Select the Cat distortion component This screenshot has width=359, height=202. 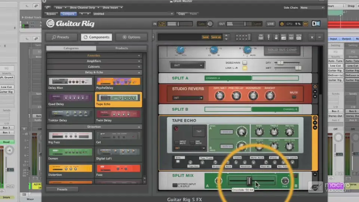click(118, 138)
